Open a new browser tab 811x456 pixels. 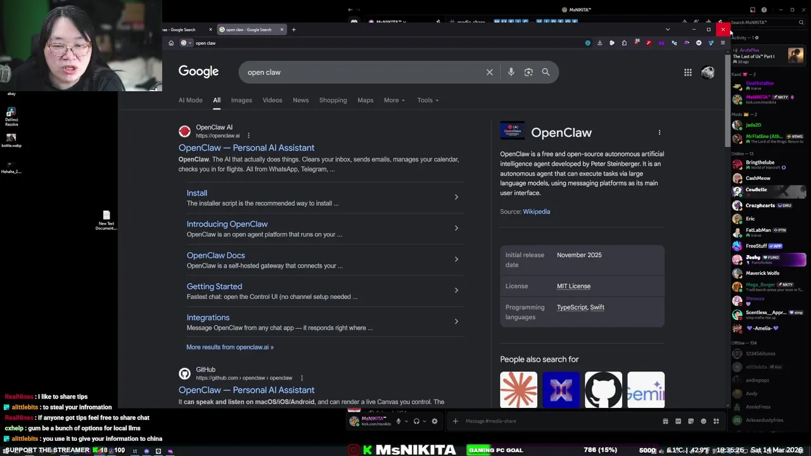pyautogui.click(x=293, y=30)
